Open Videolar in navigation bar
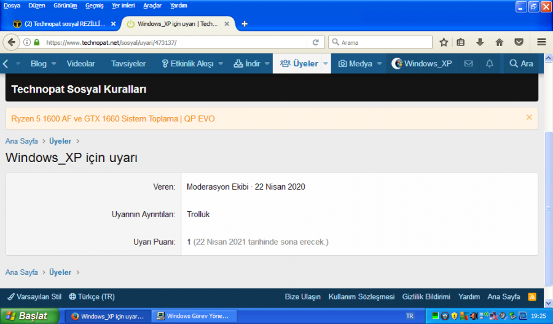Viewport: 553px width, 324px height. click(x=80, y=64)
